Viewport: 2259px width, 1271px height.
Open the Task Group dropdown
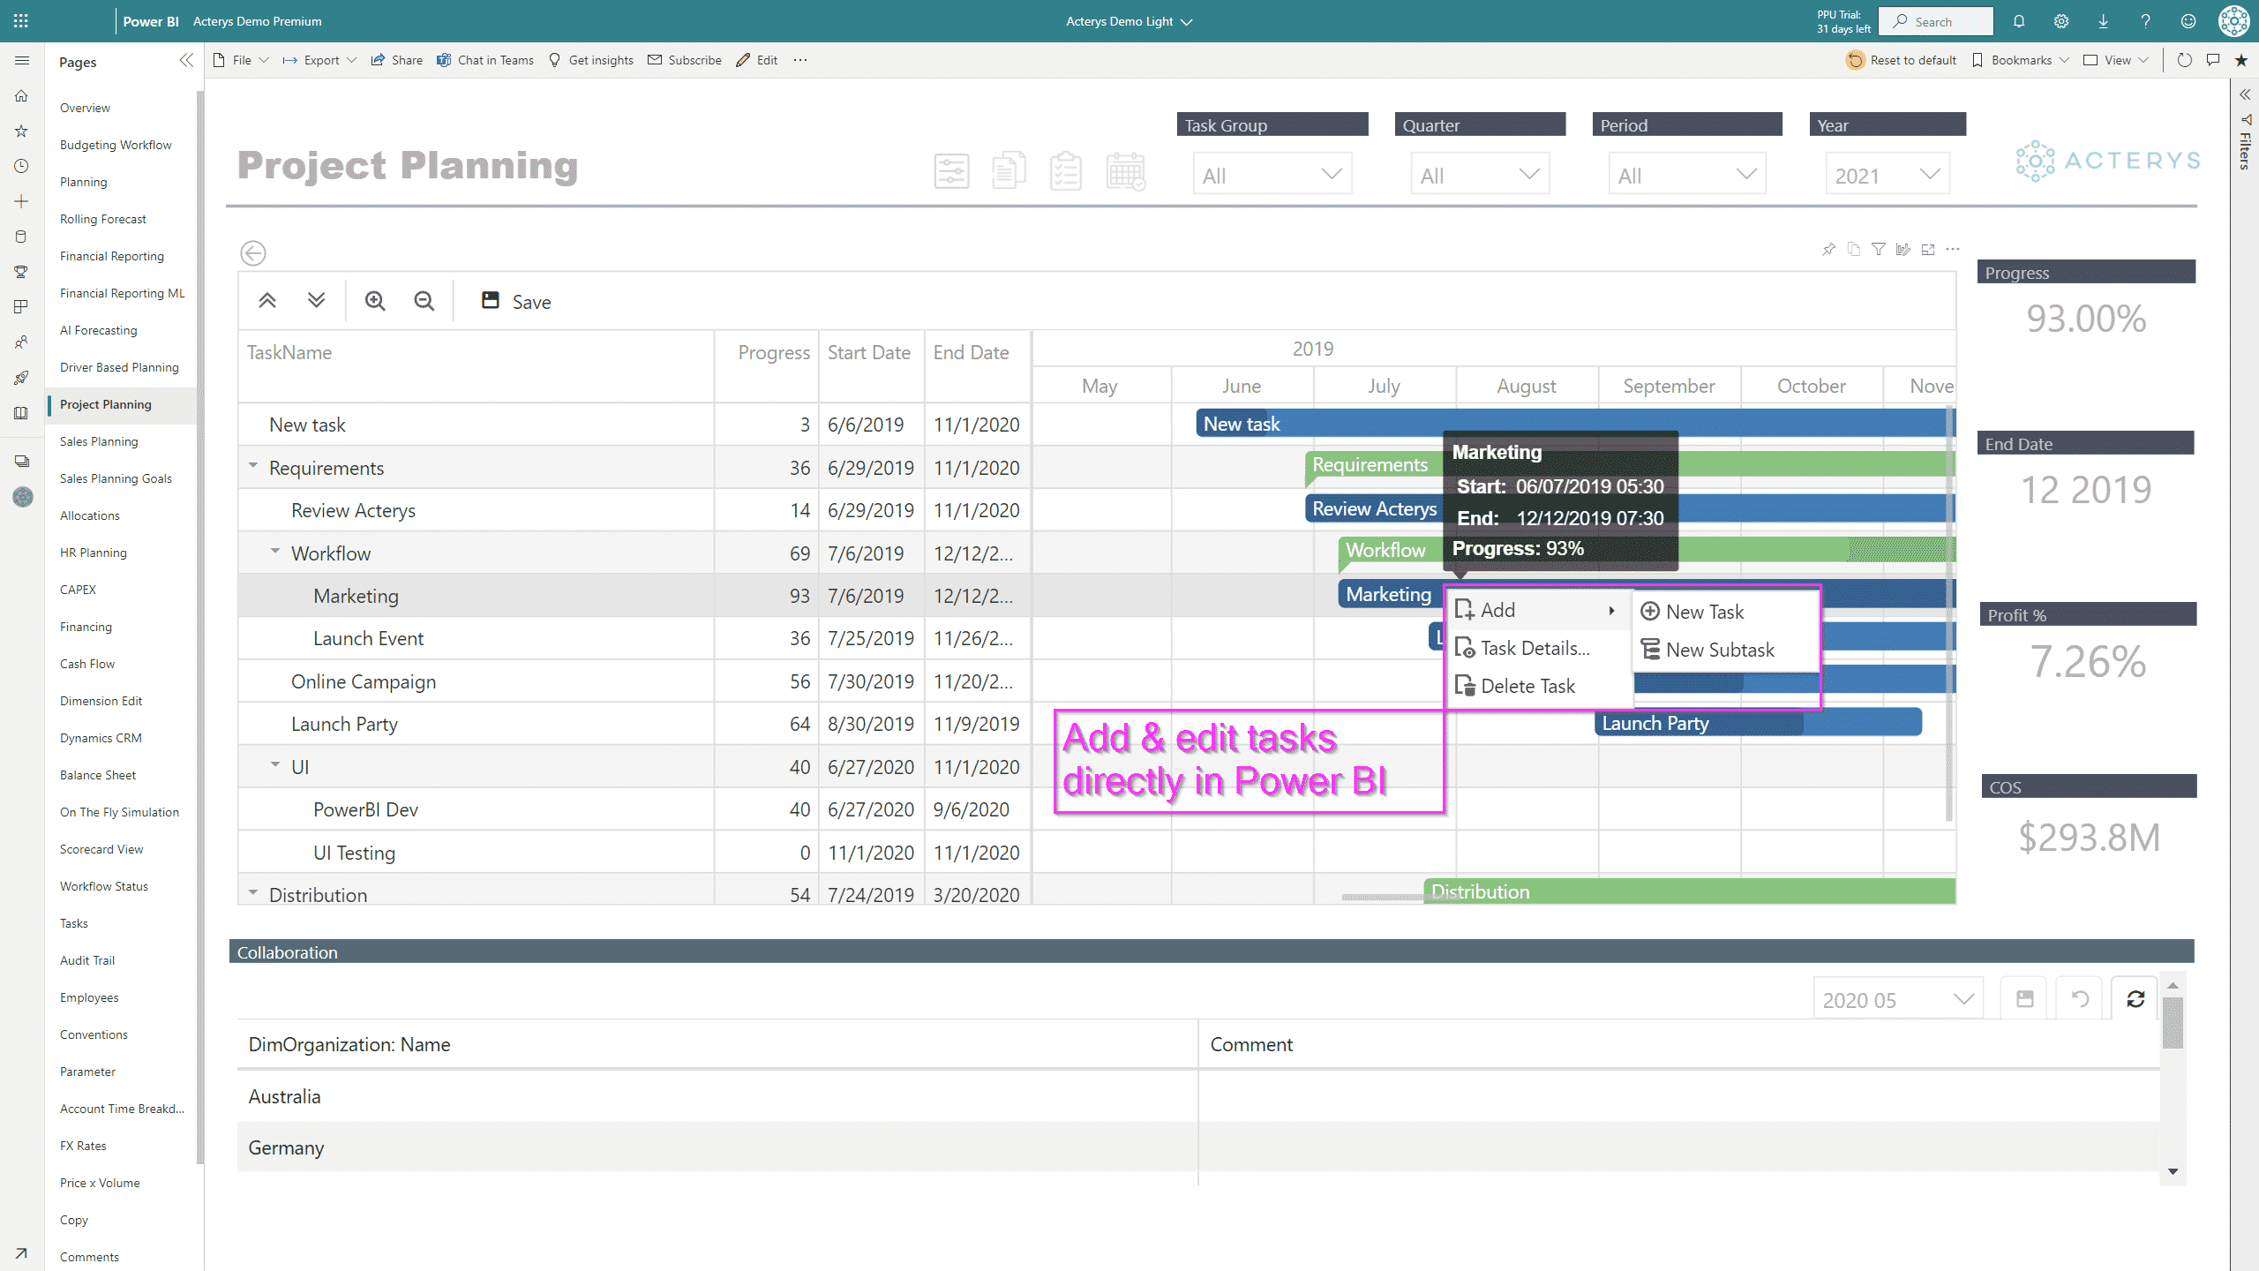coord(1272,175)
